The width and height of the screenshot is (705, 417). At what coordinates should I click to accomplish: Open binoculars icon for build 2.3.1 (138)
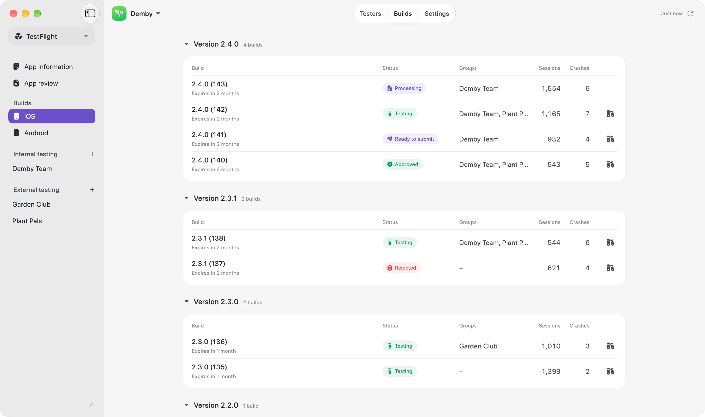[610, 242]
